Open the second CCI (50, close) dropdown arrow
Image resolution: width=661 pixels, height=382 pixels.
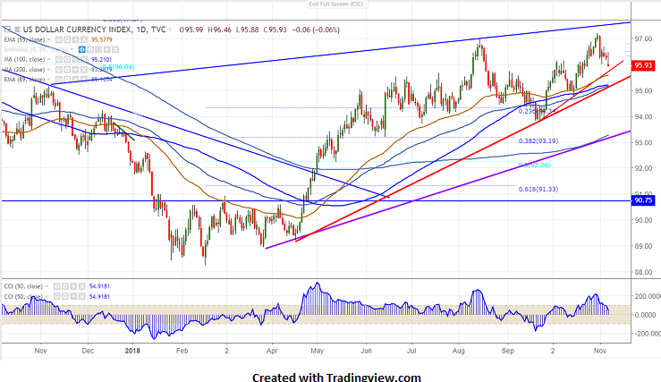[47, 297]
